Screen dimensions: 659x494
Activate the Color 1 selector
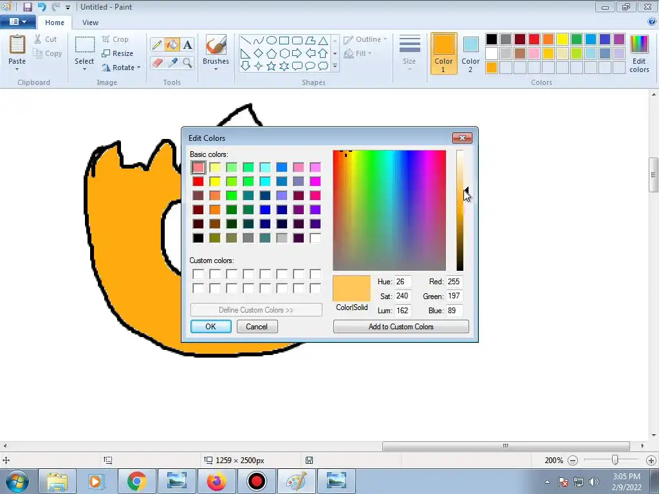pos(443,53)
